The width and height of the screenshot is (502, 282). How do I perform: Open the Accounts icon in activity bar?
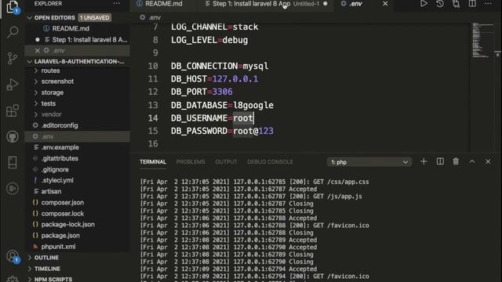tap(13, 256)
